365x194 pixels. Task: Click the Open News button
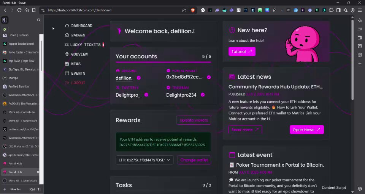[x=306, y=130]
